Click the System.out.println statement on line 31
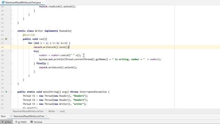The width and height of the screenshot is (220, 124). tap(100, 59)
